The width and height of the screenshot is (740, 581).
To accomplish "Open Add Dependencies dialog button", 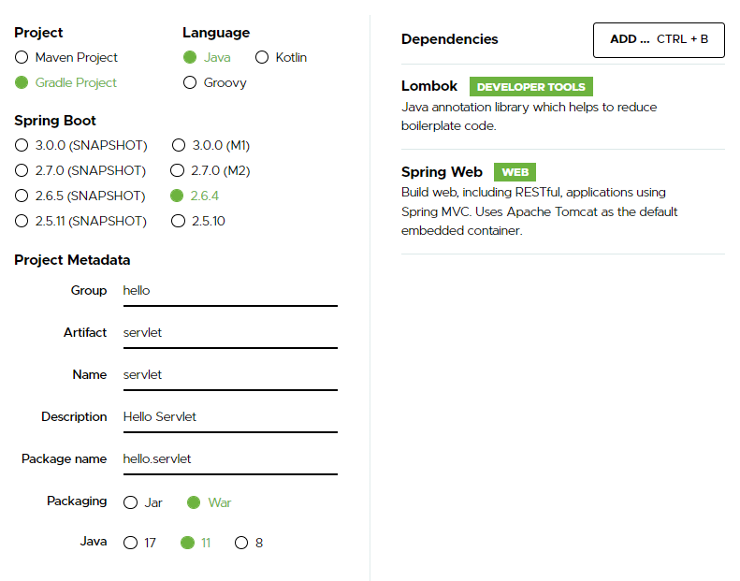I will pyautogui.click(x=659, y=40).
